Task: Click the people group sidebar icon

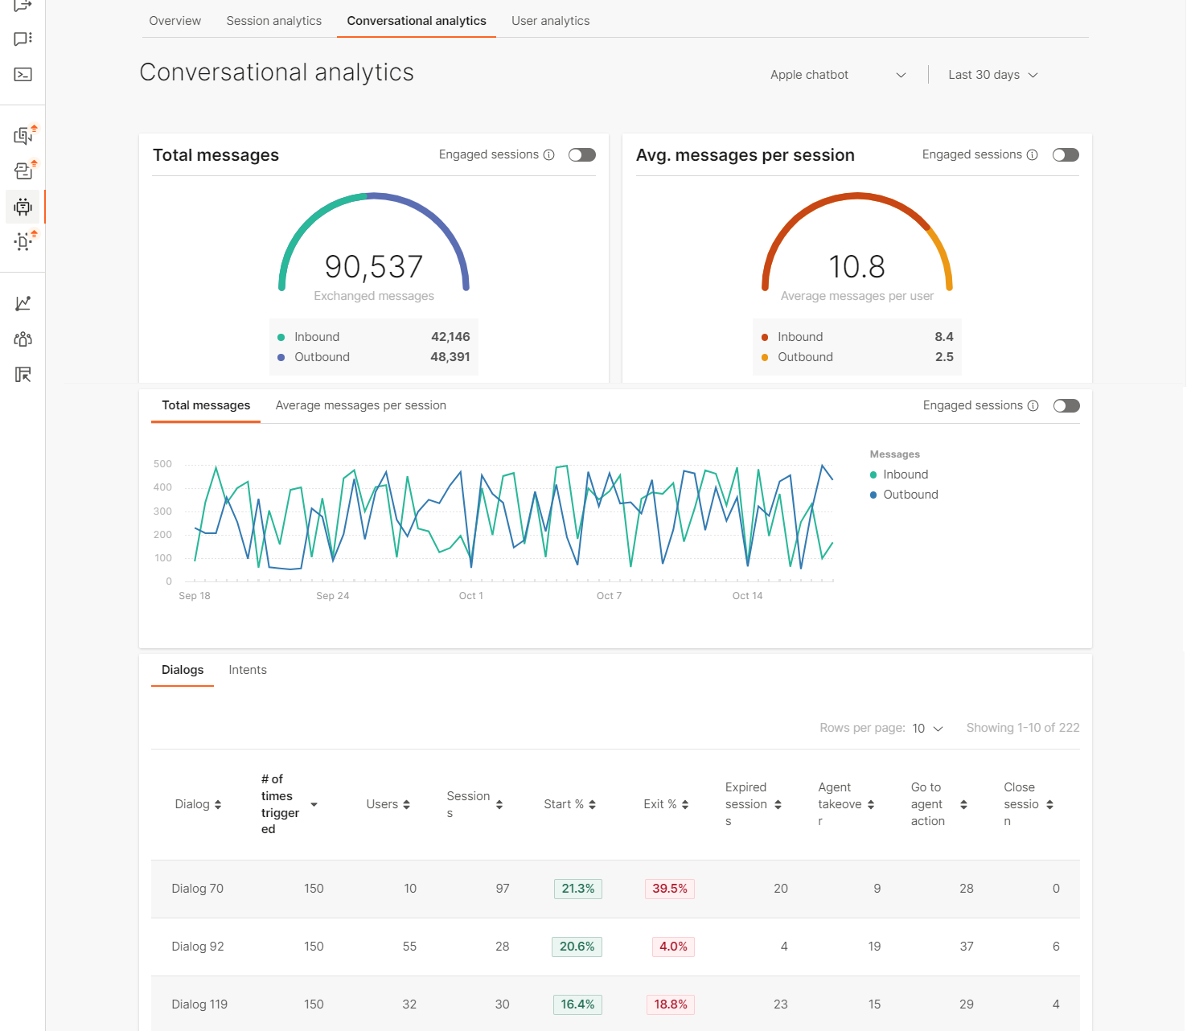Action: (23, 339)
